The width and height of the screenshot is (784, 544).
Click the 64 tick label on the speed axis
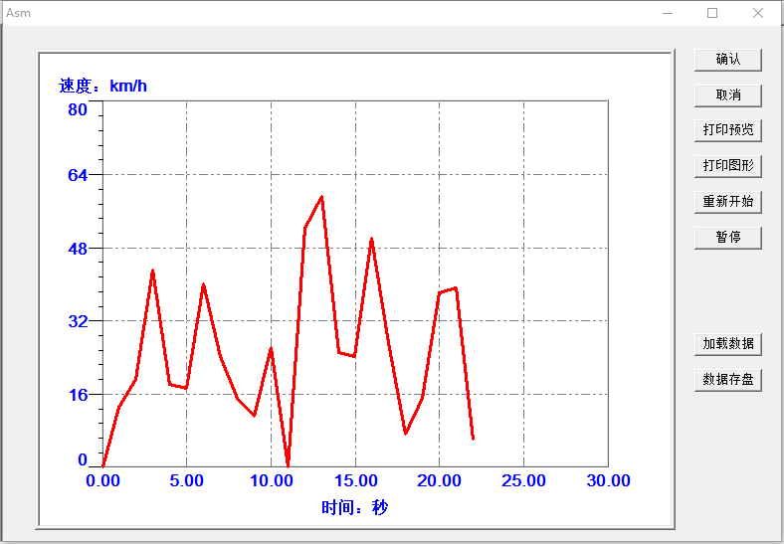pyautogui.click(x=78, y=175)
